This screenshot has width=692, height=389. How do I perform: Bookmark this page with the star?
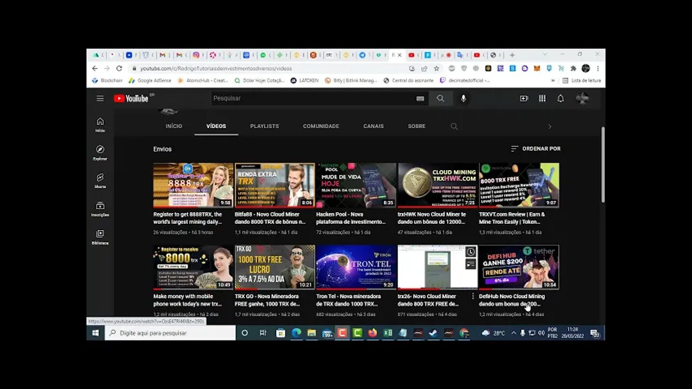pos(436,69)
